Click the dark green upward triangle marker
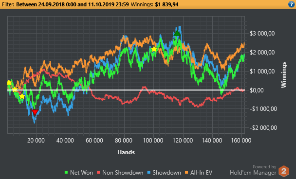Image resolution: width=296 pixels, height=179 pixels. point(177,33)
